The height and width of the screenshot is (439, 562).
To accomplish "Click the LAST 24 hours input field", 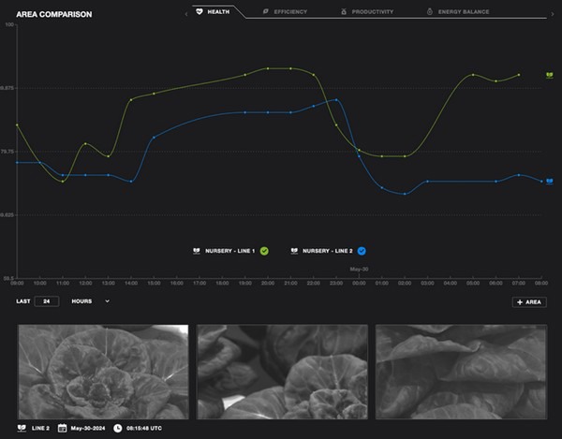I will point(46,301).
